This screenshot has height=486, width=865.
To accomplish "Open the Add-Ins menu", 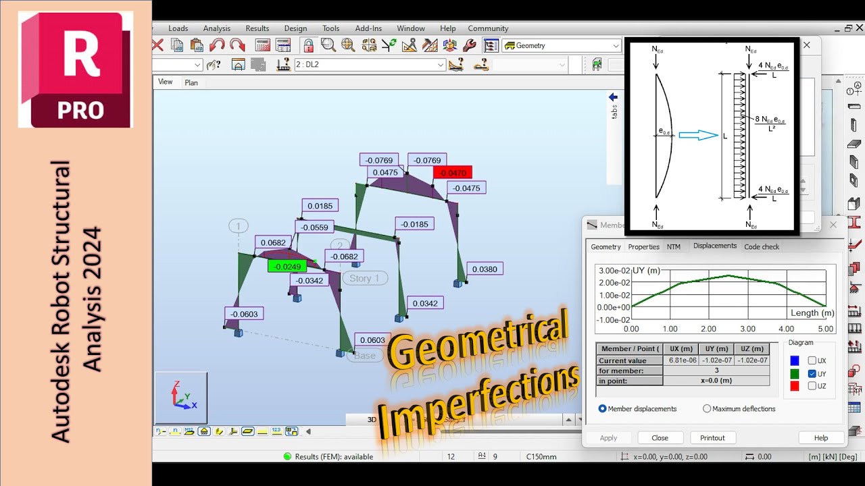I will click(368, 28).
